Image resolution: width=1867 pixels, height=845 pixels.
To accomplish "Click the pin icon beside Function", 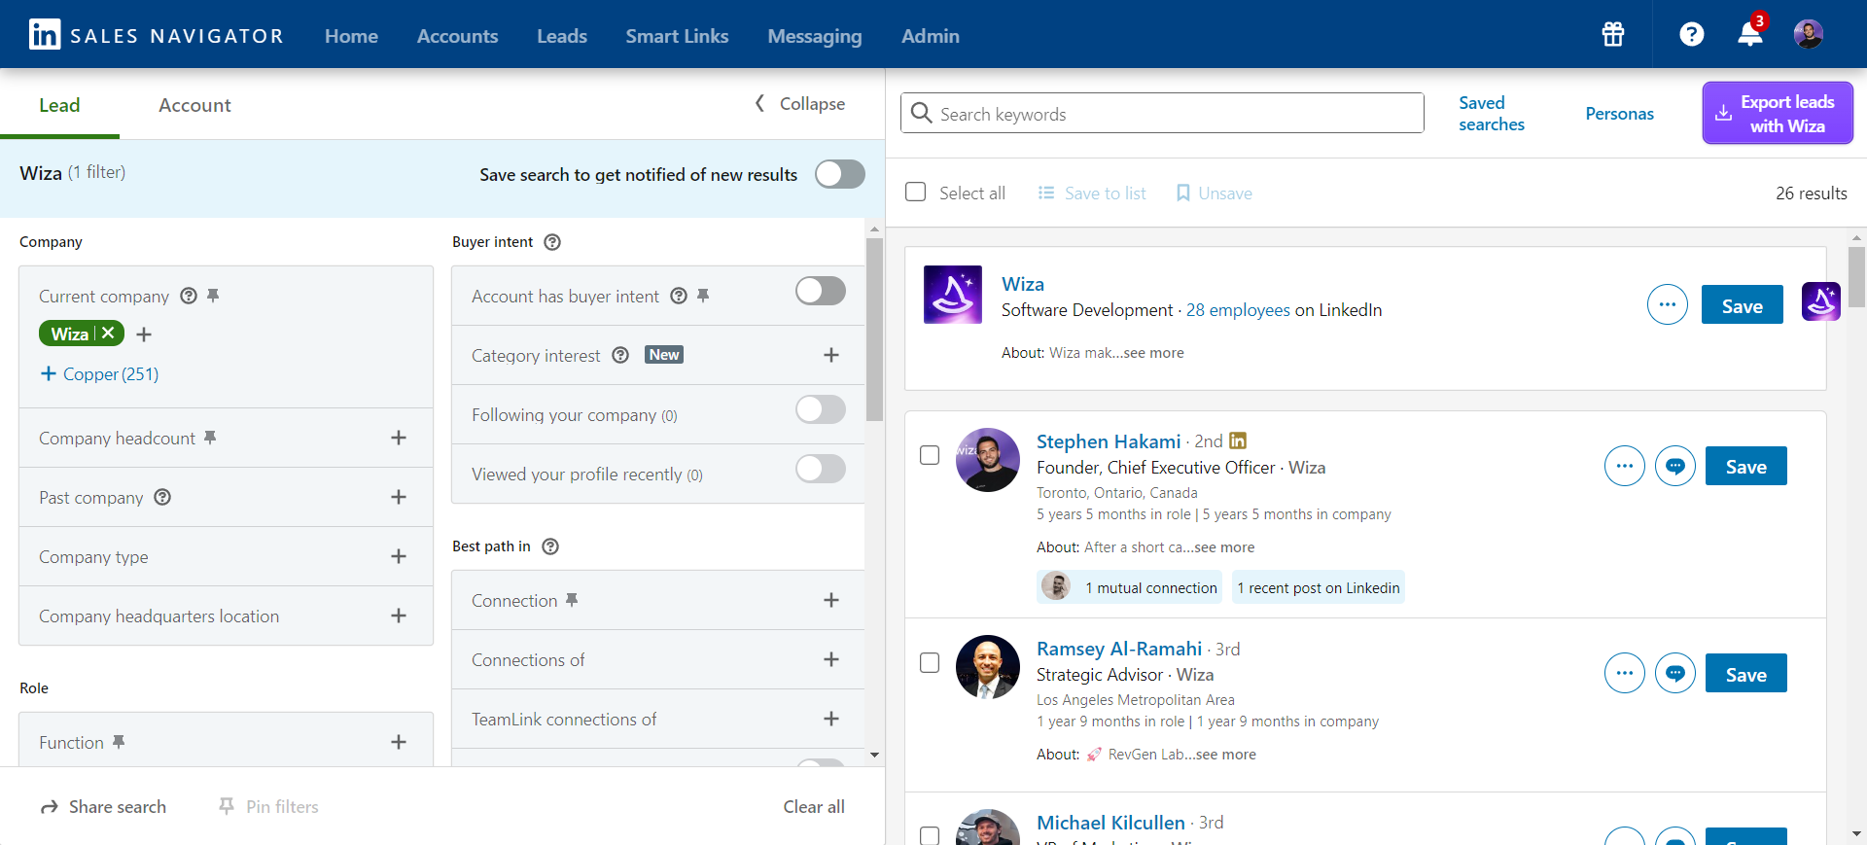I will click(x=119, y=742).
